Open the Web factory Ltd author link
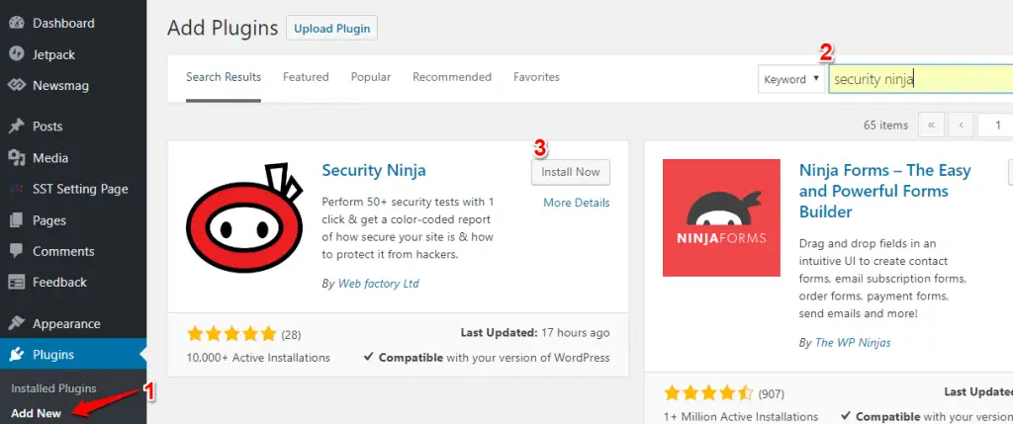 click(x=379, y=284)
